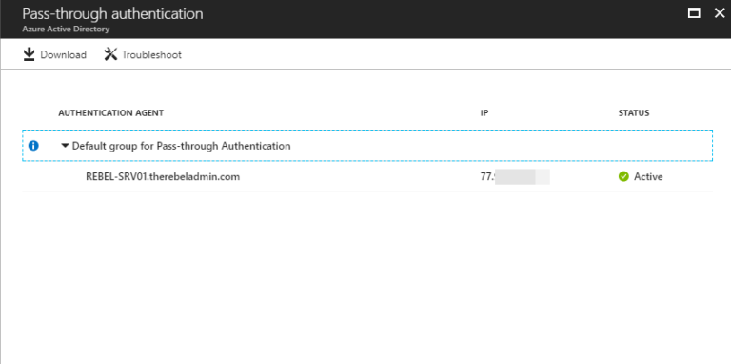Click the STATUS column header

(x=634, y=113)
